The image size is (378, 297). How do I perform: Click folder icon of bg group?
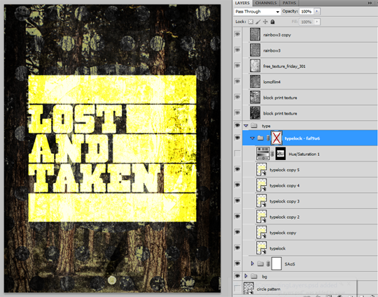click(254, 276)
